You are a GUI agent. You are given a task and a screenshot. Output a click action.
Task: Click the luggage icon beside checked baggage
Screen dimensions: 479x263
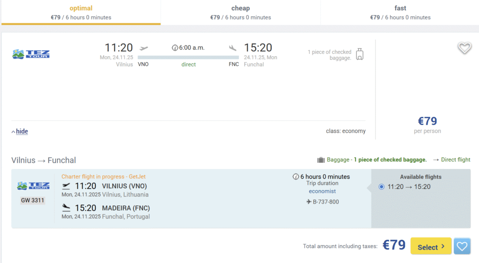coord(359,54)
